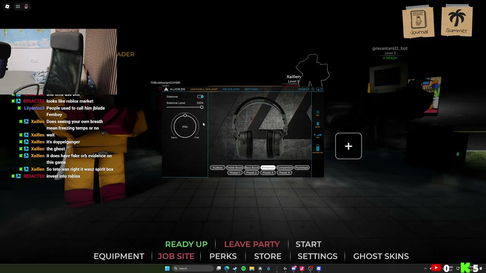Click chat message "looks like roblox market"
The width and height of the screenshot is (486, 273).
[x=70, y=101]
